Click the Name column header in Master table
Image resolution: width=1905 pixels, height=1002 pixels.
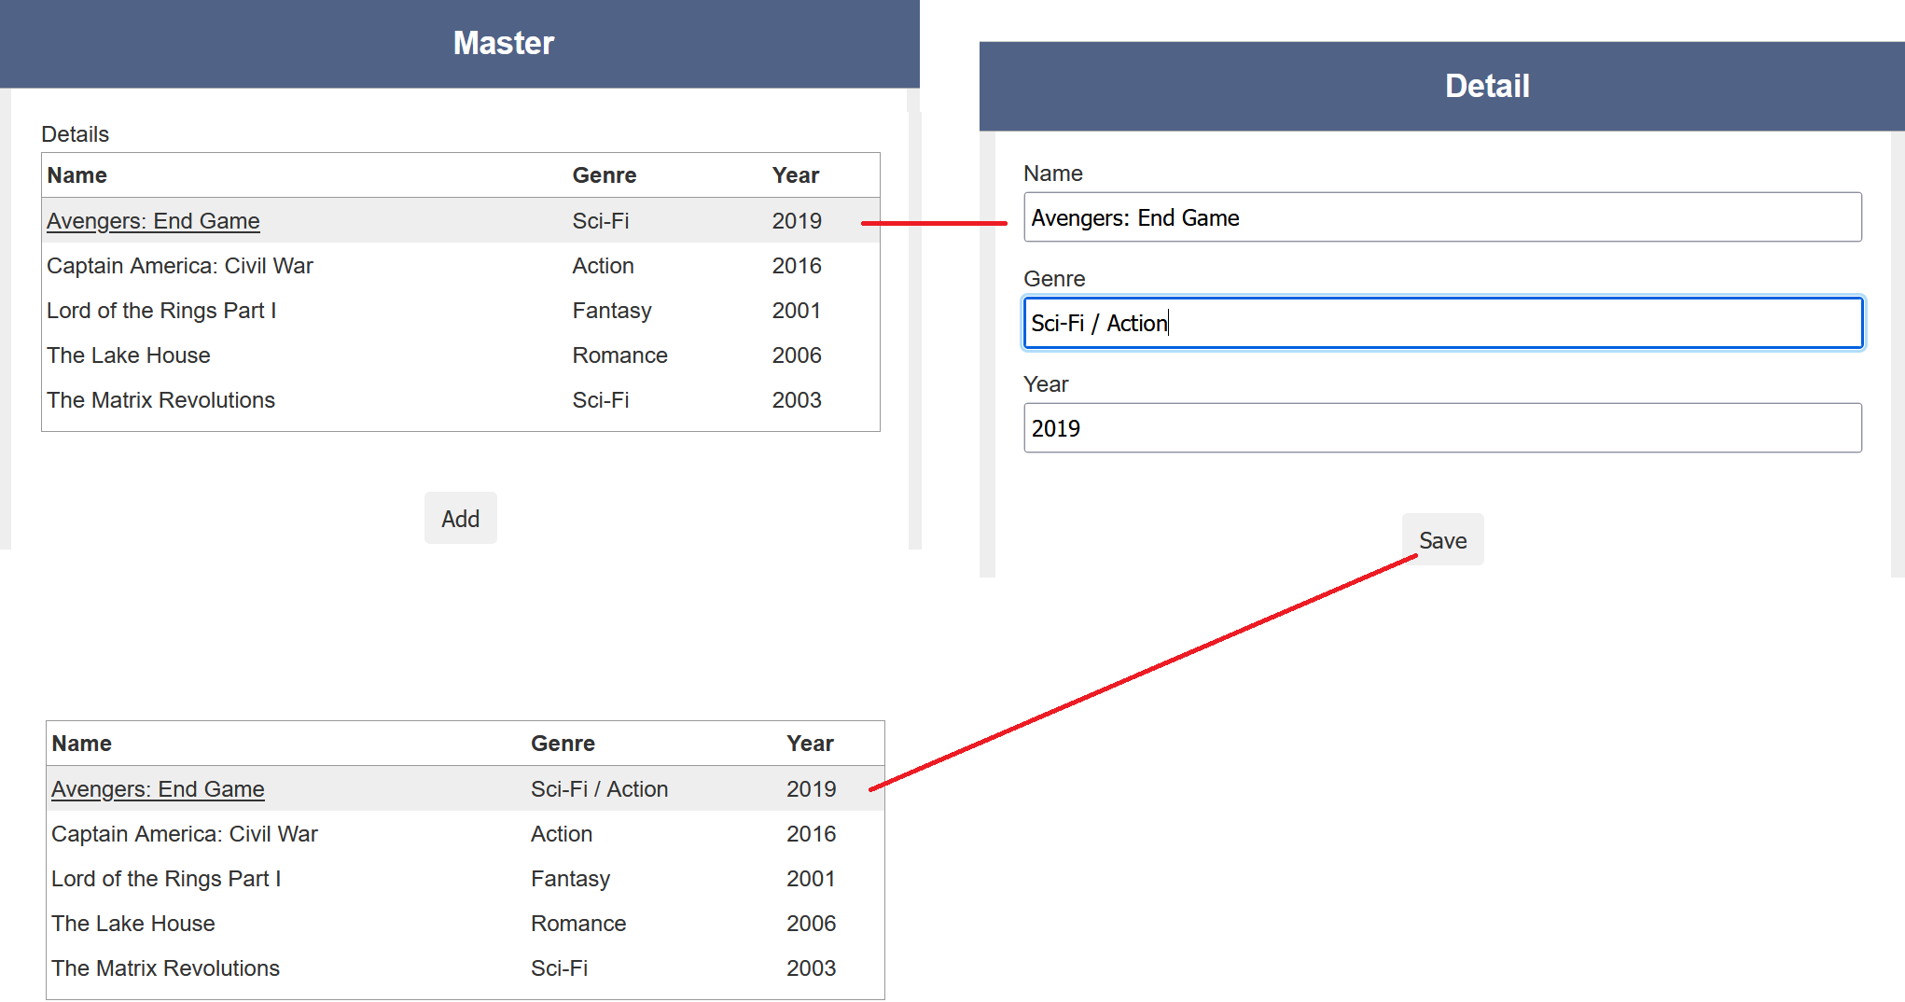point(76,175)
